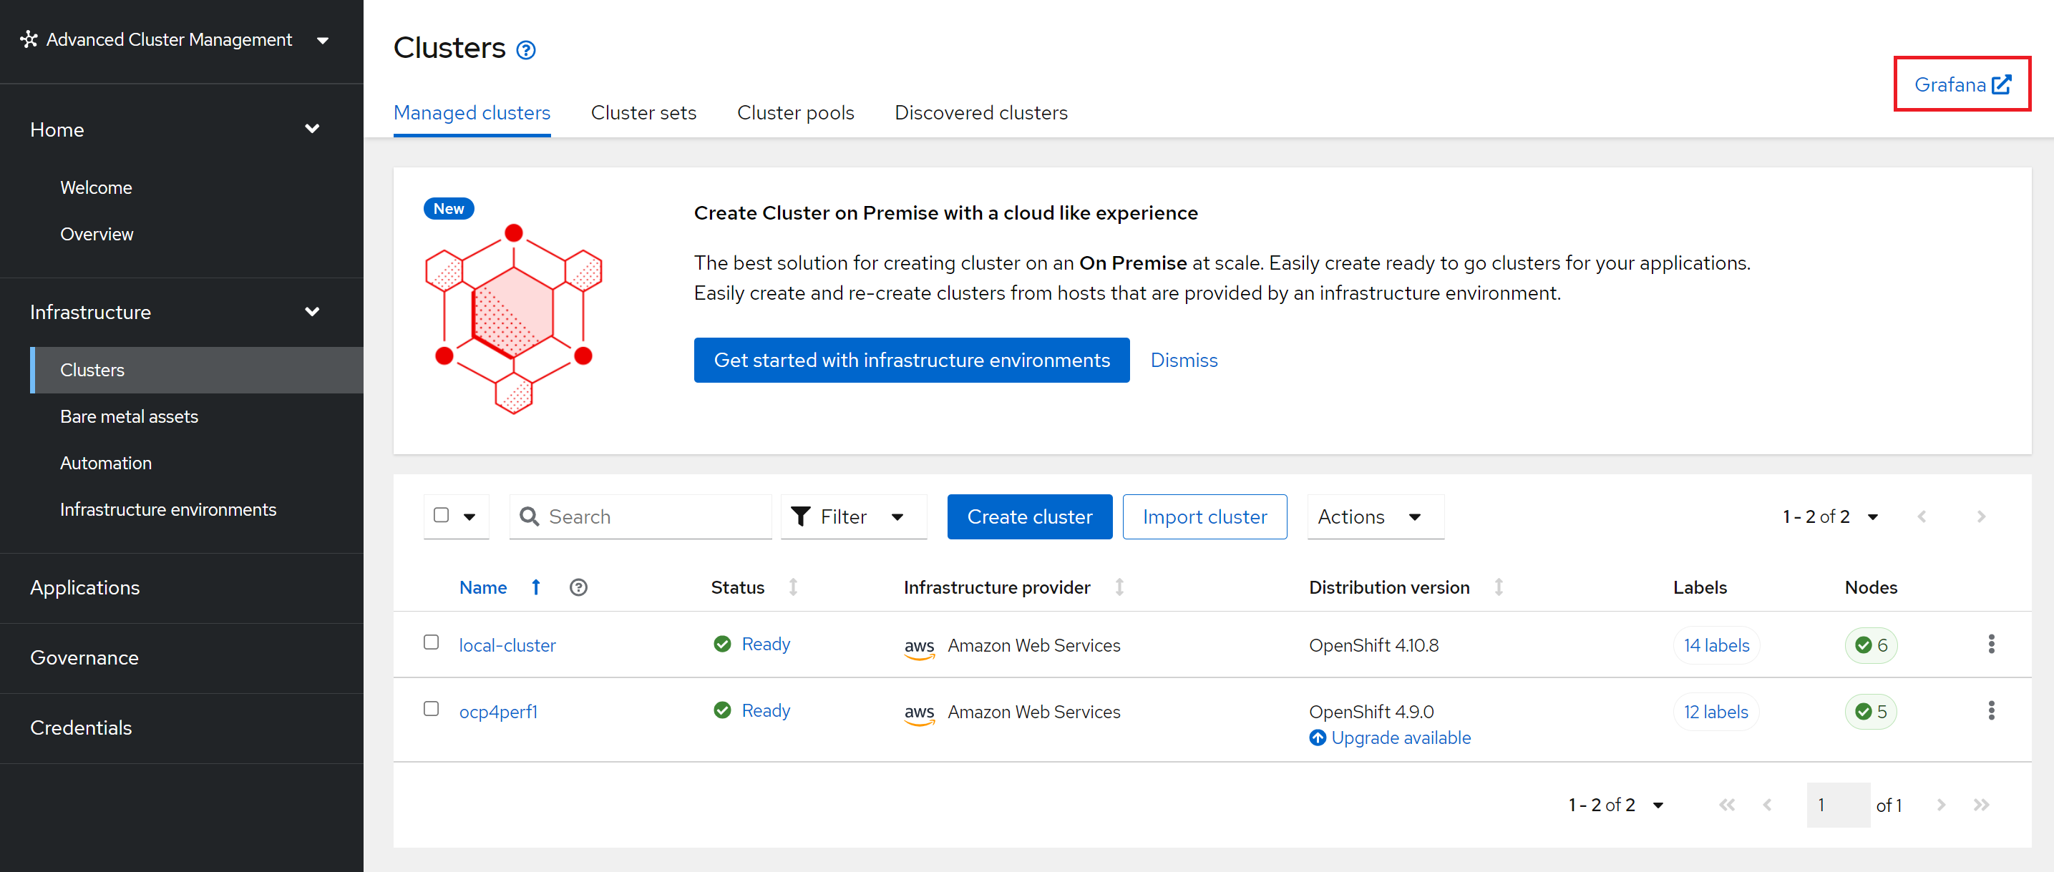Open the Discovered clusters tab
2054x872 pixels.
[x=980, y=112]
